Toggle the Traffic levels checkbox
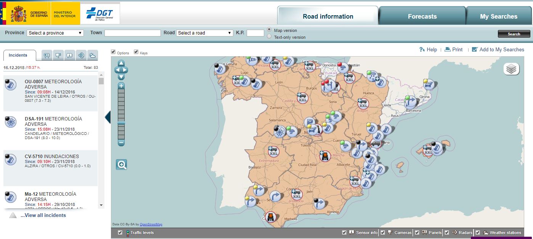The height and width of the screenshot is (239, 533). (120, 233)
